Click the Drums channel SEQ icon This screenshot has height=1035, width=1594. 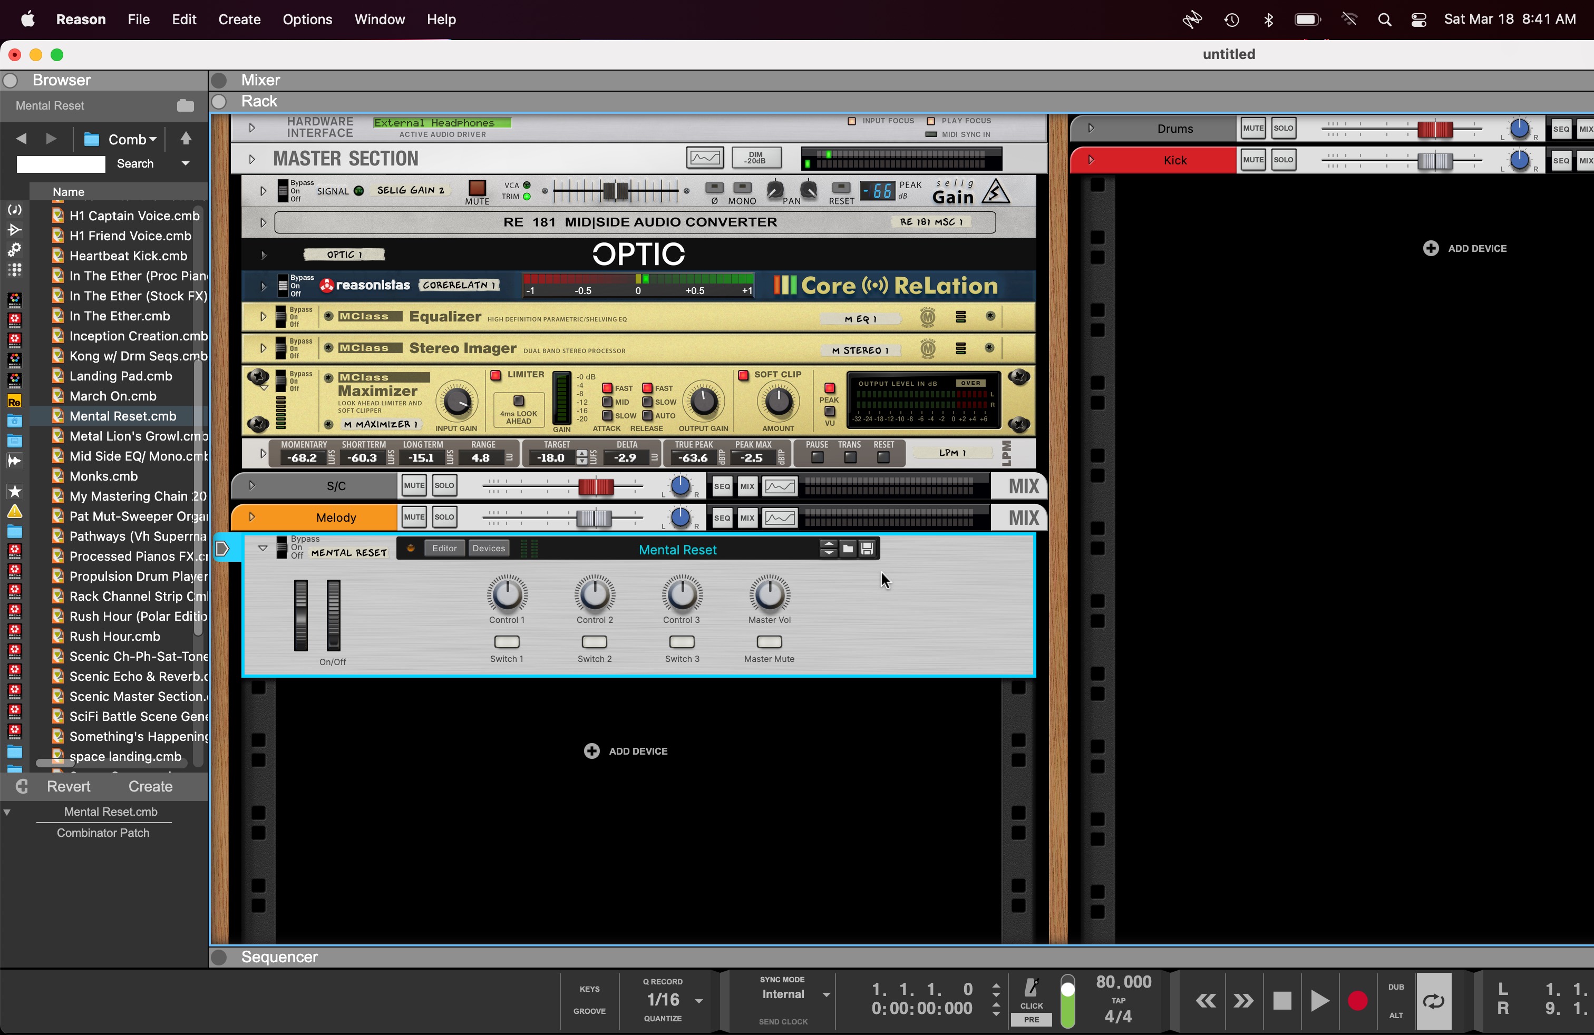click(x=1561, y=129)
